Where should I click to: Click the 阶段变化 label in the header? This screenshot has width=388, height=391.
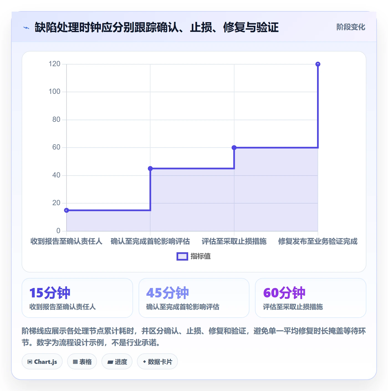click(351, 27)
